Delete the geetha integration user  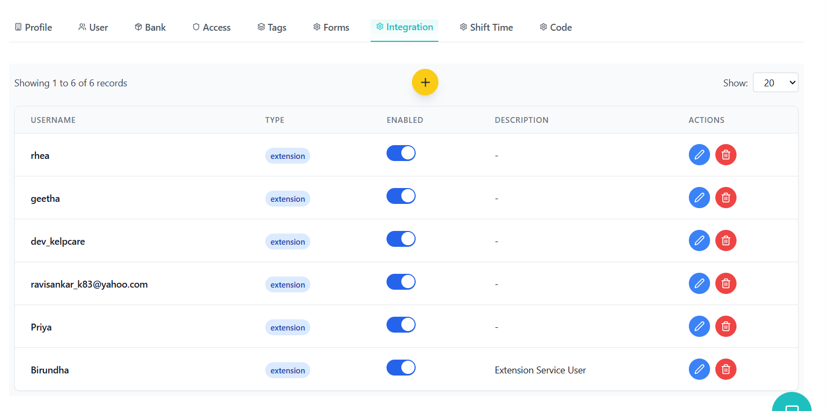click(x=725, y=198)
